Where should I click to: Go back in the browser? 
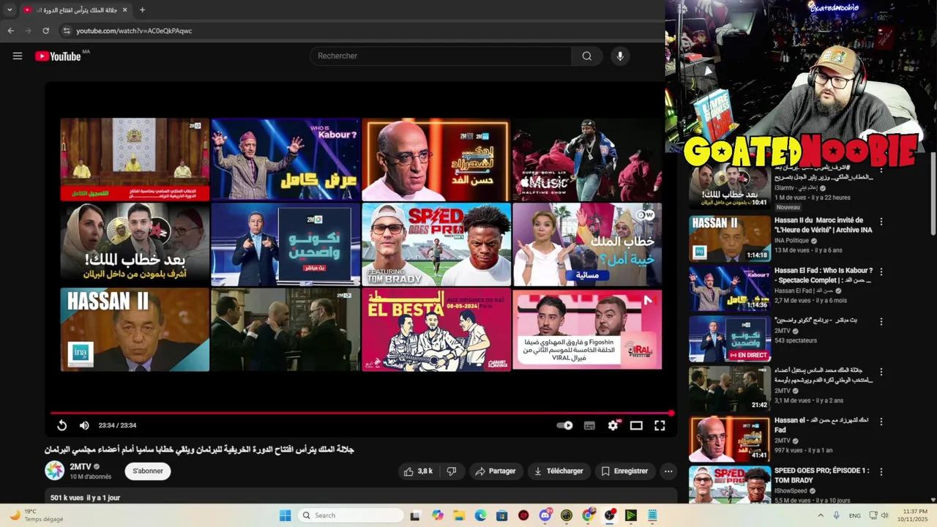pos(11,31)
